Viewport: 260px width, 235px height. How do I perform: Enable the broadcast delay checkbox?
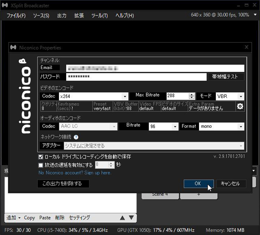coord(41,165)
